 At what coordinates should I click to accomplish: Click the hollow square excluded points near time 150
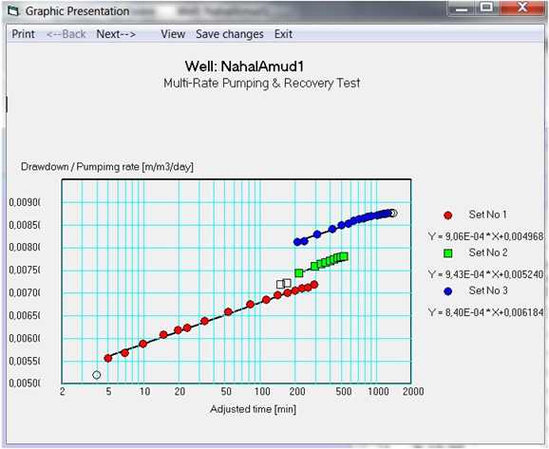[x=284, y=284]
